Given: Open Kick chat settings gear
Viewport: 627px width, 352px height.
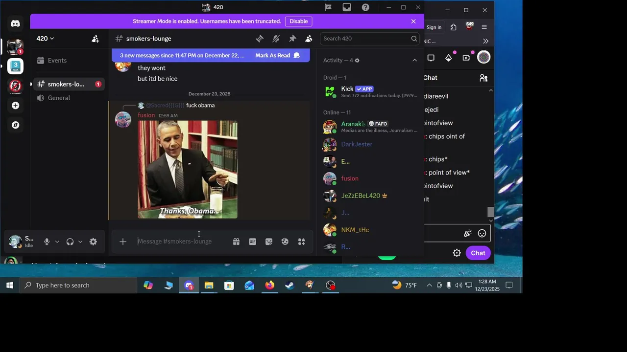Looking at the screenshot, I should click(457, 253).
